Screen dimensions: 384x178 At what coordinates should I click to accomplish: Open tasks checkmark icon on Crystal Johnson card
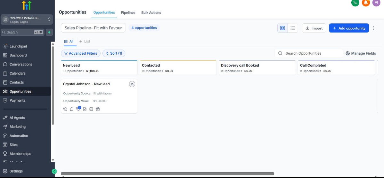pos(91,109)
